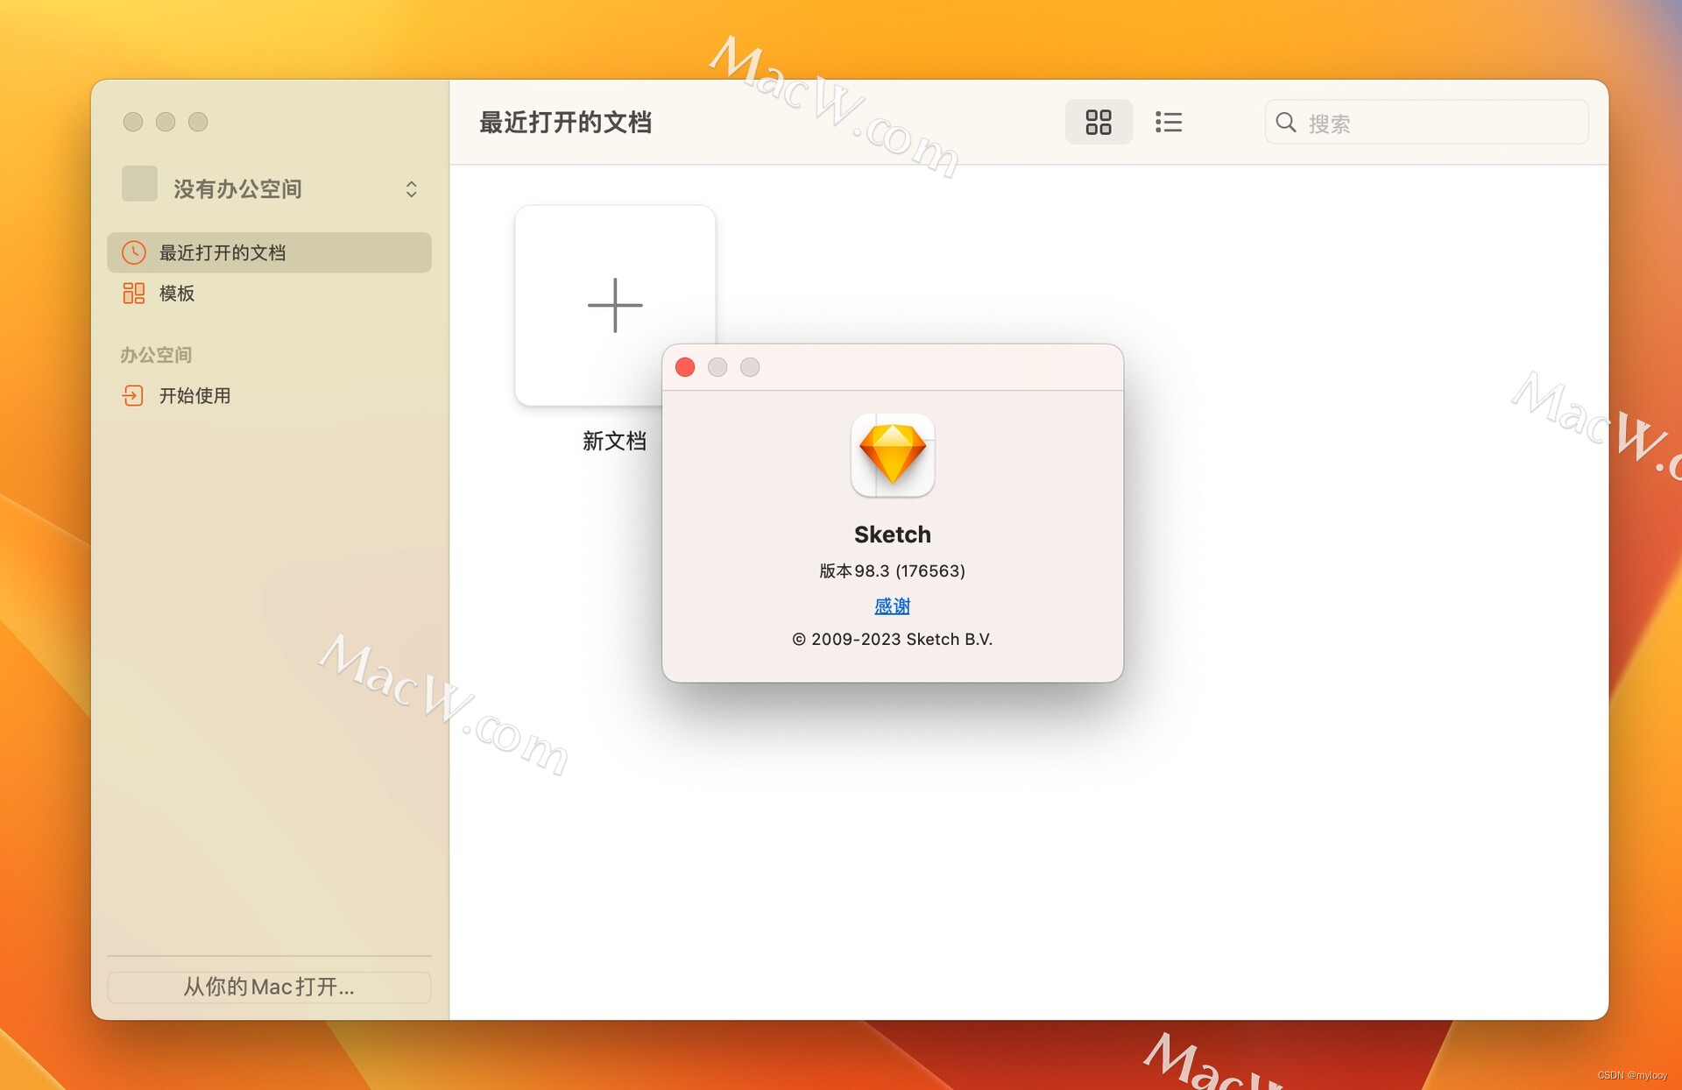Screen dimensions: 1682x1090
Task: Open the 感谢 acknowledgements link
Action: pyautogui.click(x=892, y=605)
